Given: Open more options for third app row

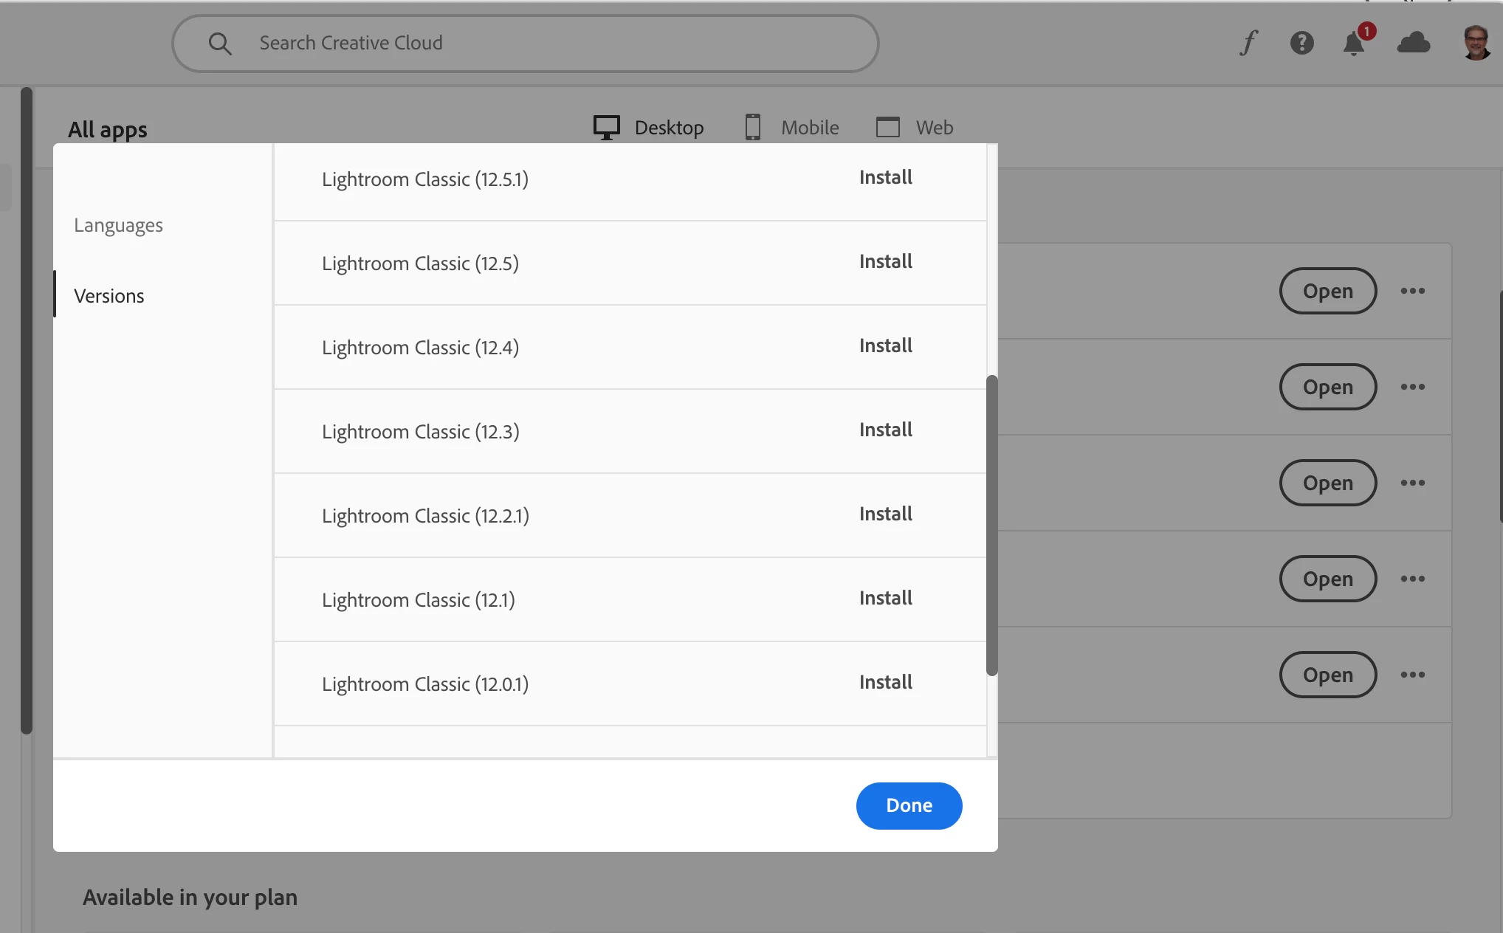Looking at the screenshot, I should pos(1412,483).
